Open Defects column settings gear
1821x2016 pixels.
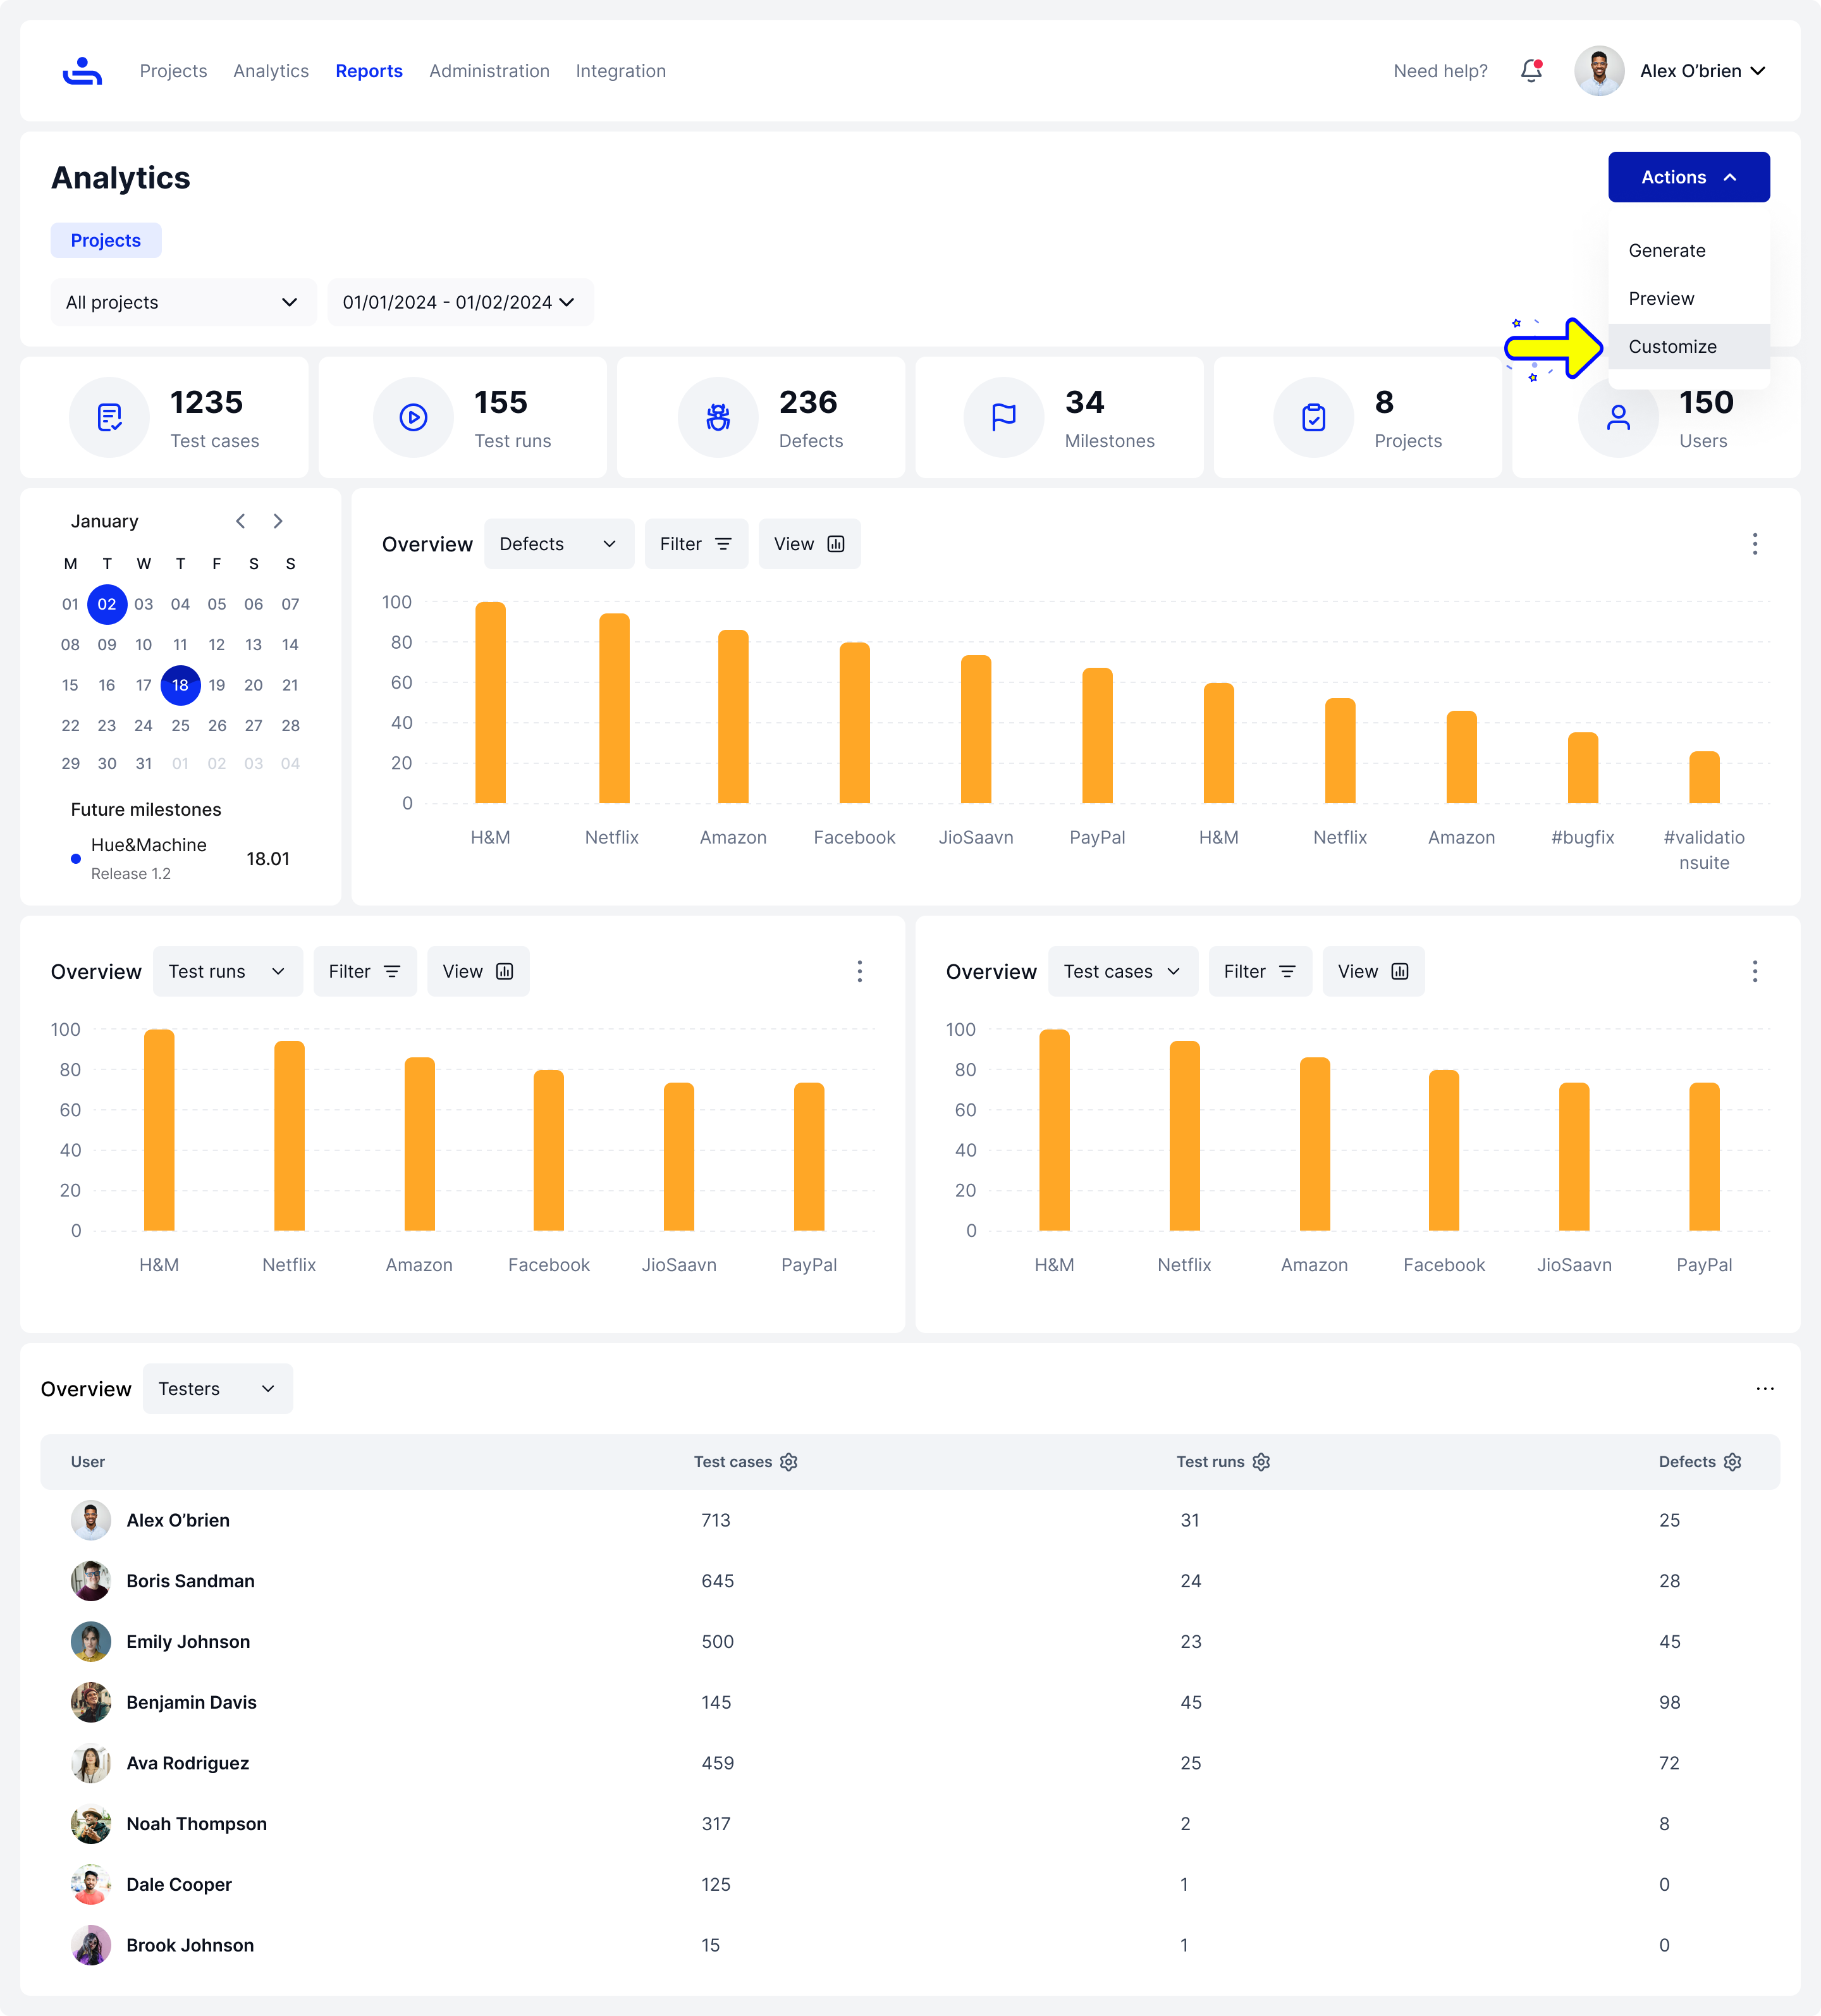(x=1732, y=1462)
